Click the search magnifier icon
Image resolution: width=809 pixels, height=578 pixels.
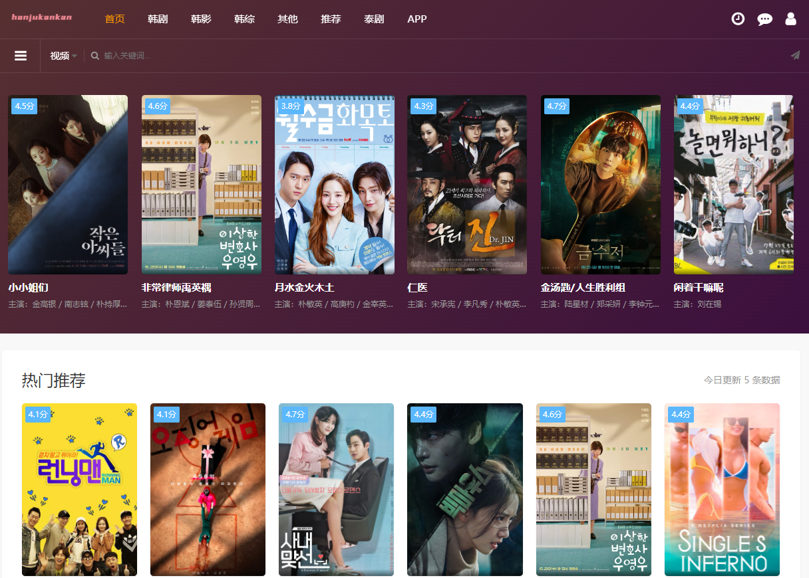[95, 56]
